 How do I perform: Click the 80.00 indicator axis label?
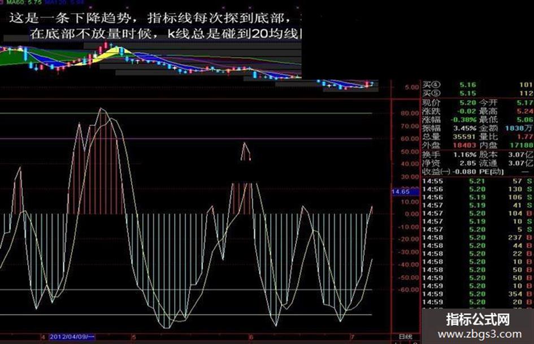(410, 113)
